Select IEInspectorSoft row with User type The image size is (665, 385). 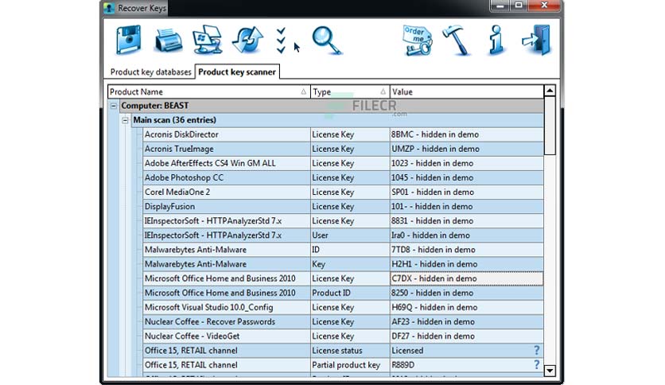tap(343, 235)
